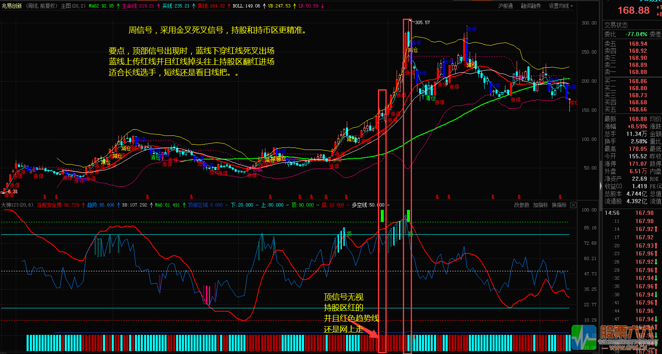Click the 大神123 indicator name
Image resolution: width=662 pixels, height=354 pixels.
point(10,205)
